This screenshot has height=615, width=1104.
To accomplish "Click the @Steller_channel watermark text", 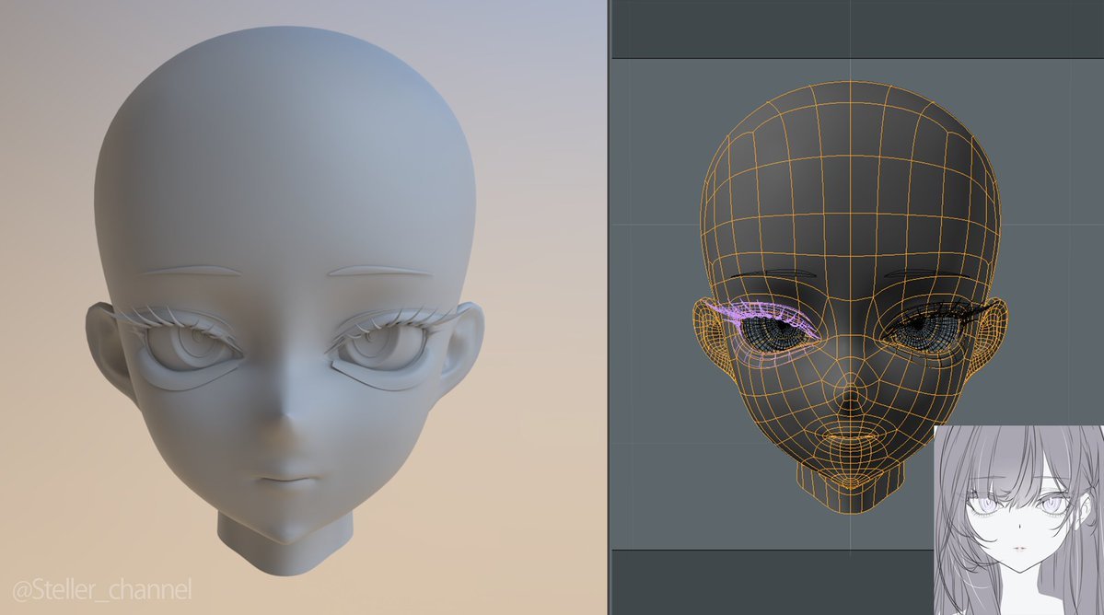I will click(x=101, y=587).
